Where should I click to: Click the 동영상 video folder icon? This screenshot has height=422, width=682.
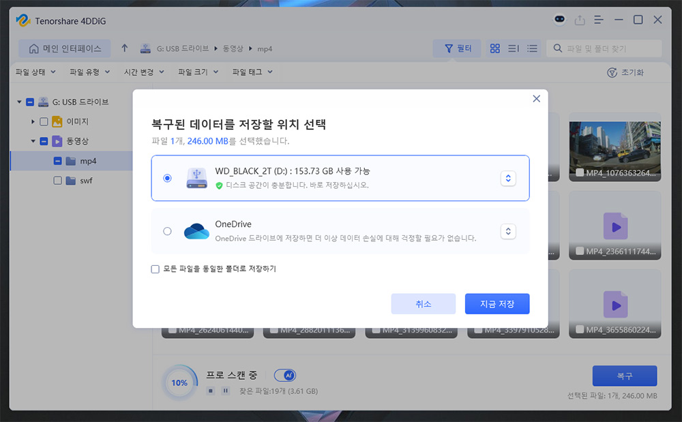[57, 141]
